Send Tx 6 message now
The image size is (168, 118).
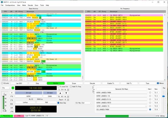[156, 109]
